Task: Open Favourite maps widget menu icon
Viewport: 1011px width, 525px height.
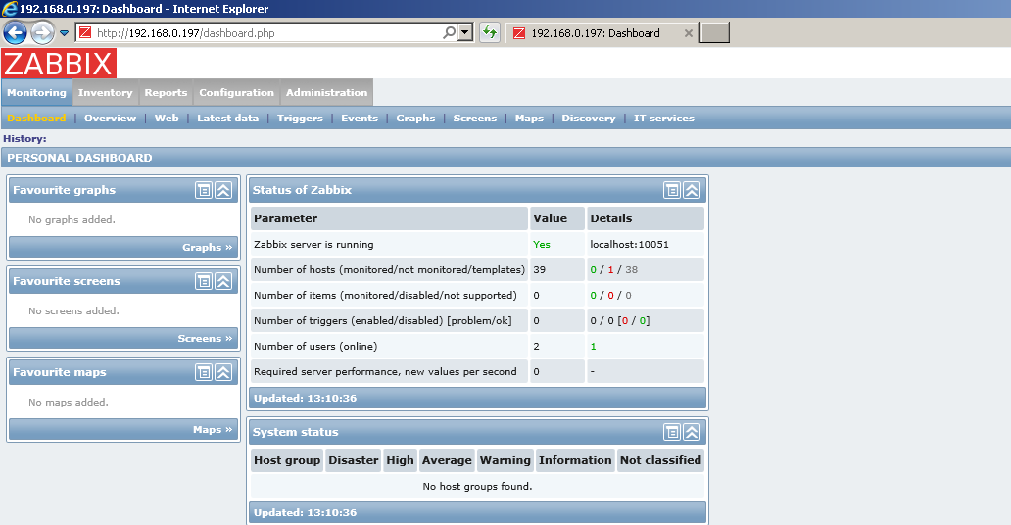Action: (204, 372)
